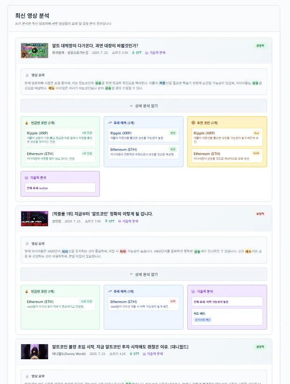Click trend arrow icon beside 추세 예측 (2개)
This screenshot has height=384, width=290.
(110, 123)
